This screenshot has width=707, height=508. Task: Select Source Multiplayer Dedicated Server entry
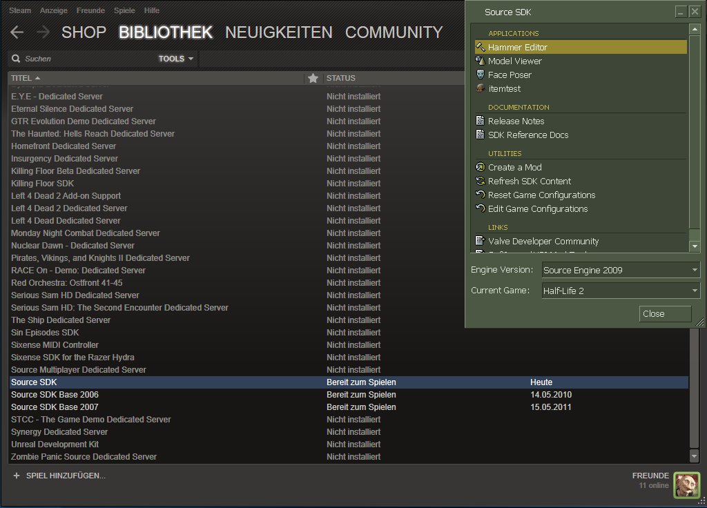(x=79, y=370)
